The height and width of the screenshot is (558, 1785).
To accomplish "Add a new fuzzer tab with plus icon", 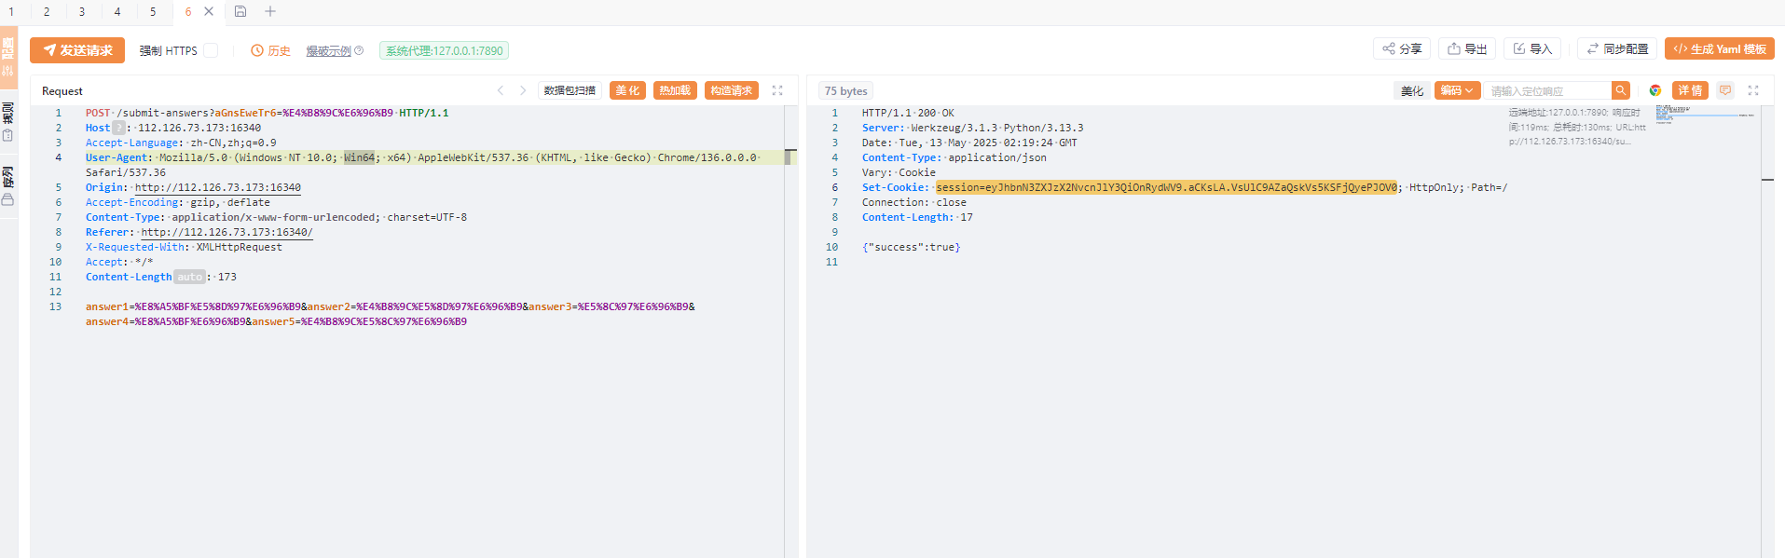I will 270,11.
